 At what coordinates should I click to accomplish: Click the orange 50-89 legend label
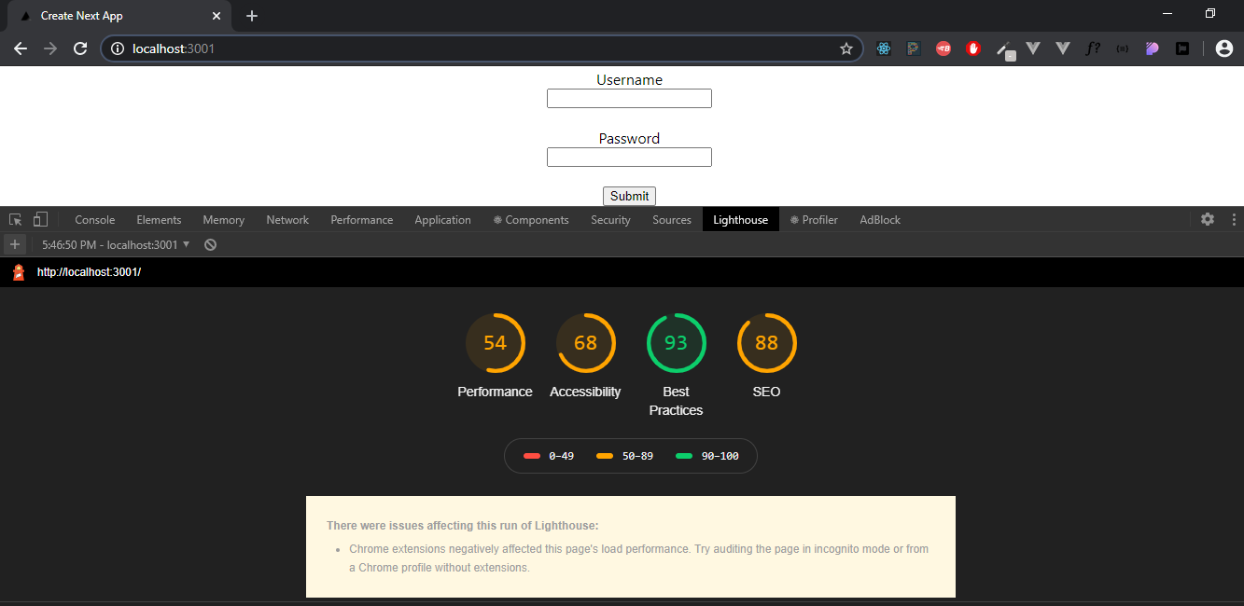coord(637,456)
